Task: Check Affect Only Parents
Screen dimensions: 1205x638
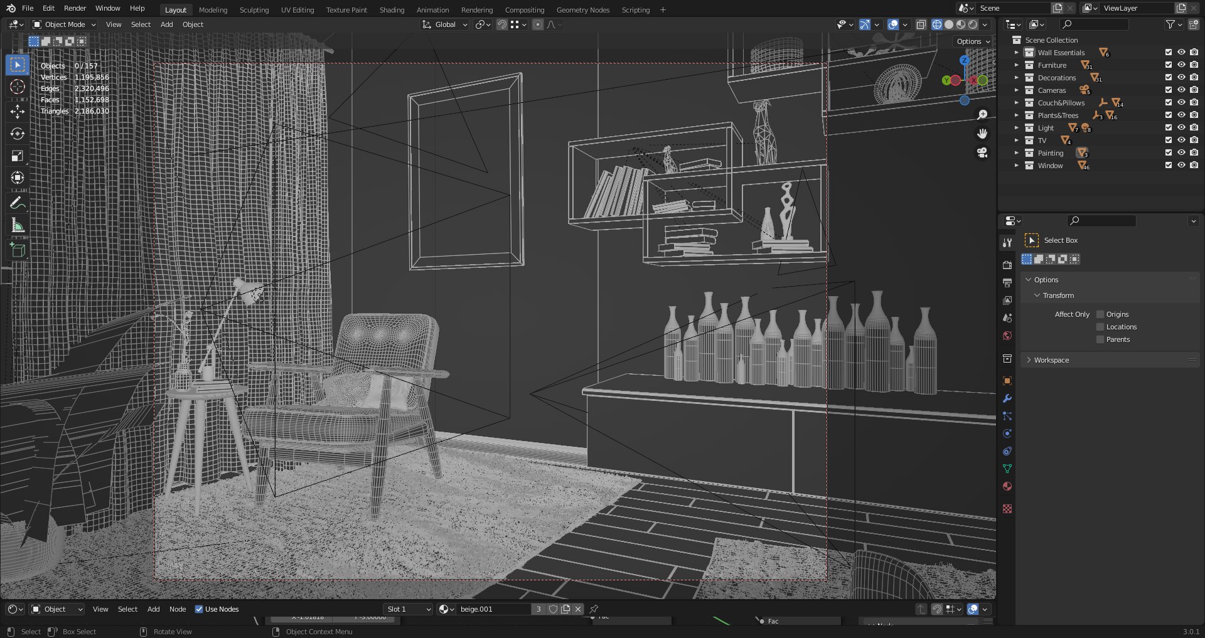Action: click(x=1100, y=339)
